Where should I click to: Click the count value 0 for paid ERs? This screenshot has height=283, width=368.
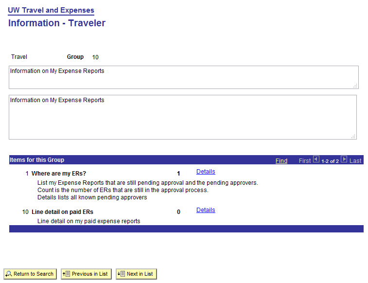pyautogui.click(x=178, y=212)
